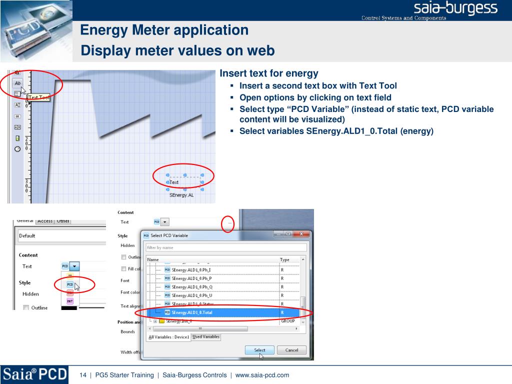Screen dimensions: 512x384
Task: Select the green gauge tool icon
Action: click(17, 138)
